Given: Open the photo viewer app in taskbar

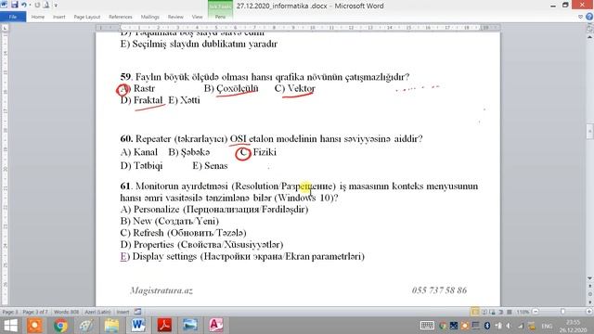Looking at the screenshot, I should point(189,326).
